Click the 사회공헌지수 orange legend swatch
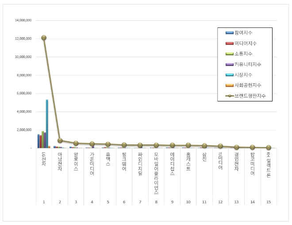The image size is (292, 225). tap(230, 85)
